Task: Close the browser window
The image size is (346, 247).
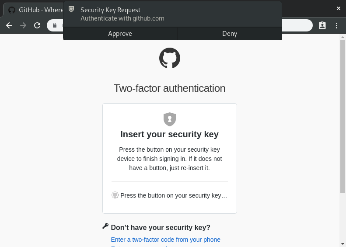Action: (x=338, y=8)
